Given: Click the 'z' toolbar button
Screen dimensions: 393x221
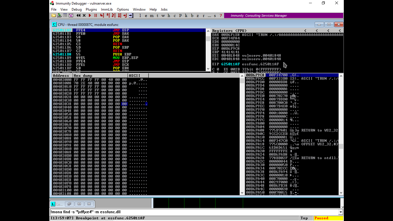Looking at the screenshot, I should [198, 16].
